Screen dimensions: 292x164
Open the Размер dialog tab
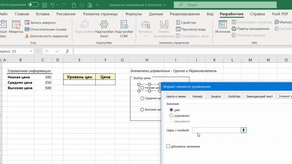tap(198, 96)
